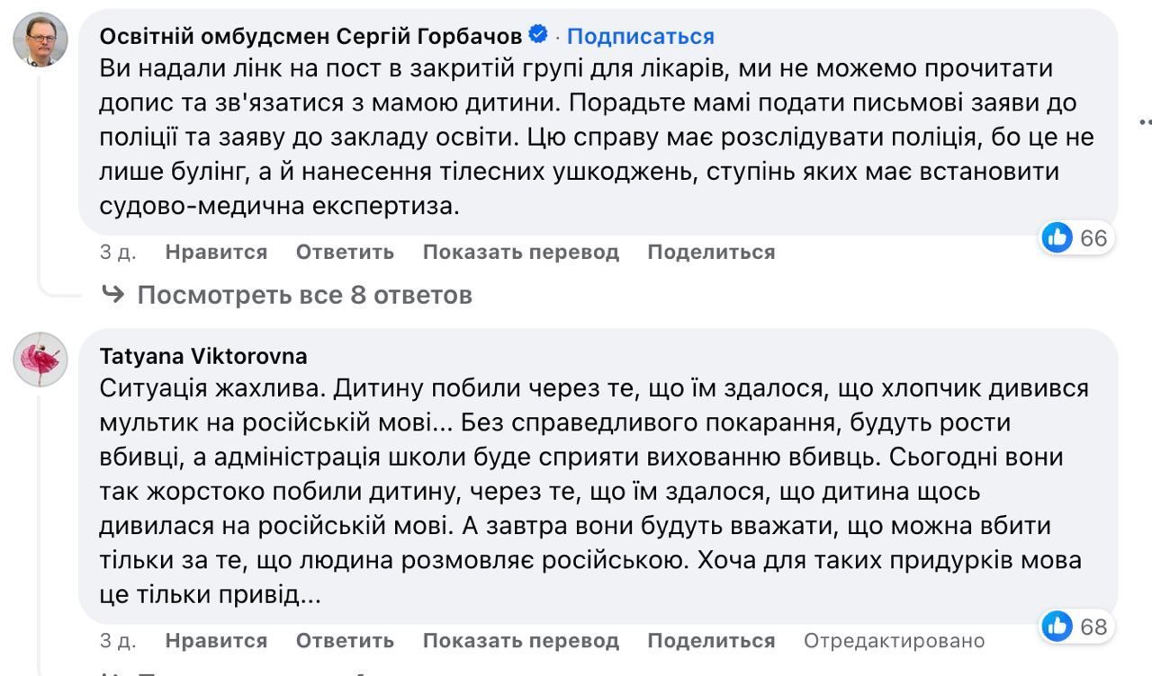This screenshot has width=1152, height=676.
Task: Open Tatyana Viktorovna's ballerina avatar
Action: pos(40,360)
